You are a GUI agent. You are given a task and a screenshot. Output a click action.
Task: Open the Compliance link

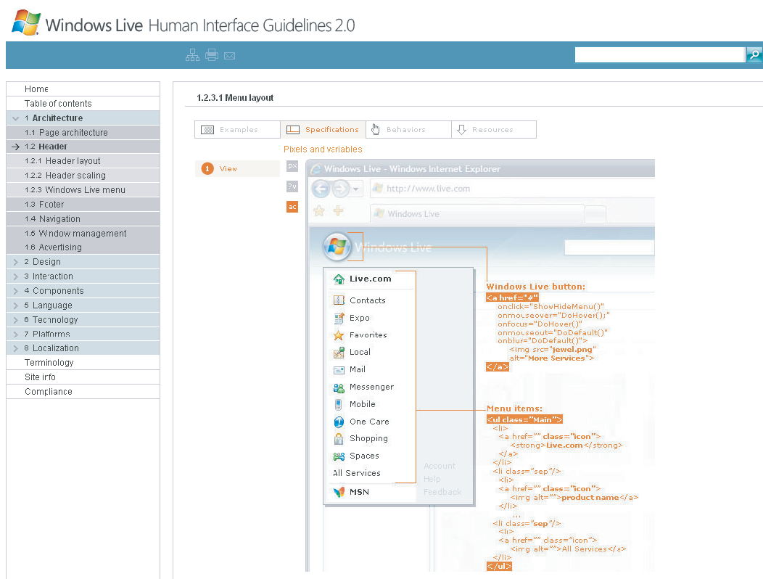[83, 392]
